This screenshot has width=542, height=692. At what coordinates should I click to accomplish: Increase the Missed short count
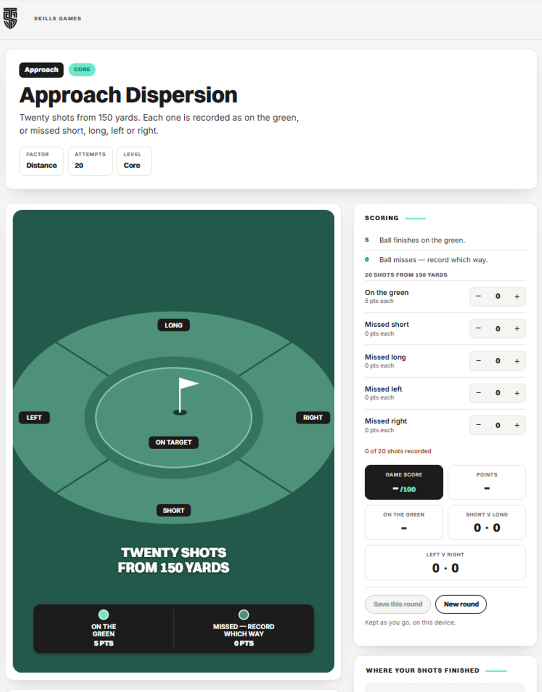tap(517, 329)
